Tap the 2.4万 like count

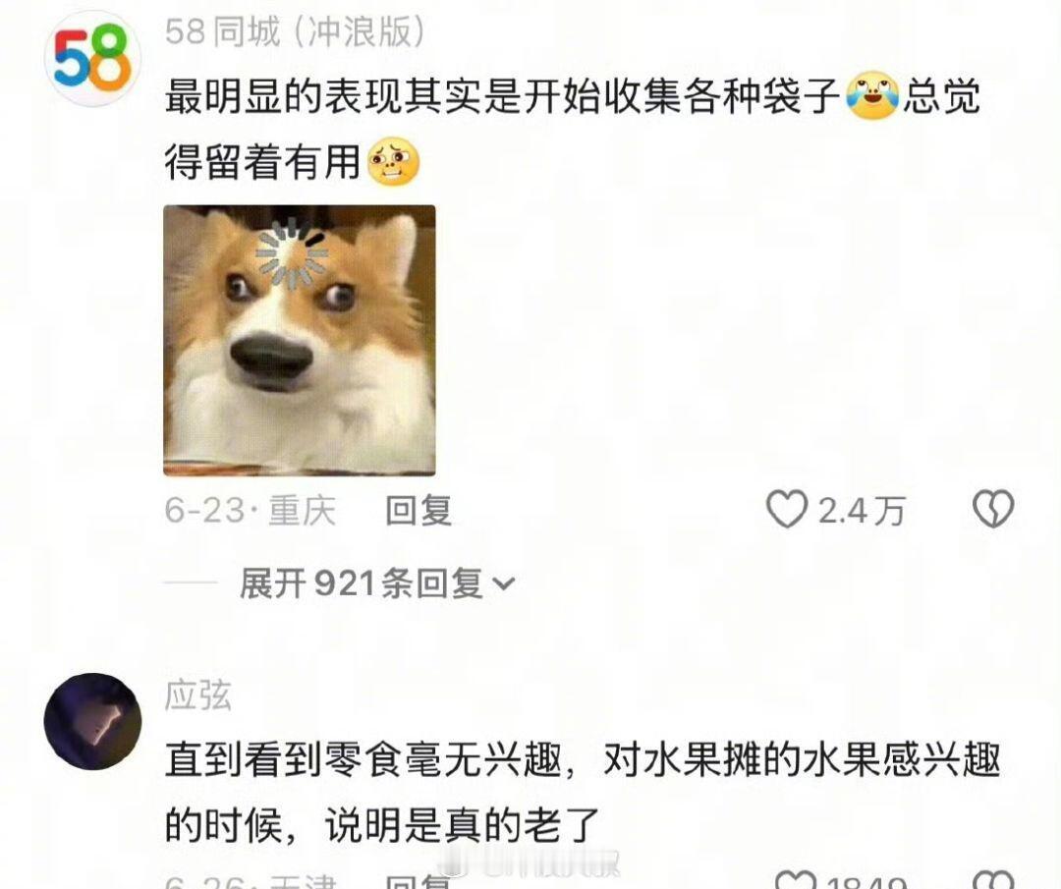[x=863, y=511]
